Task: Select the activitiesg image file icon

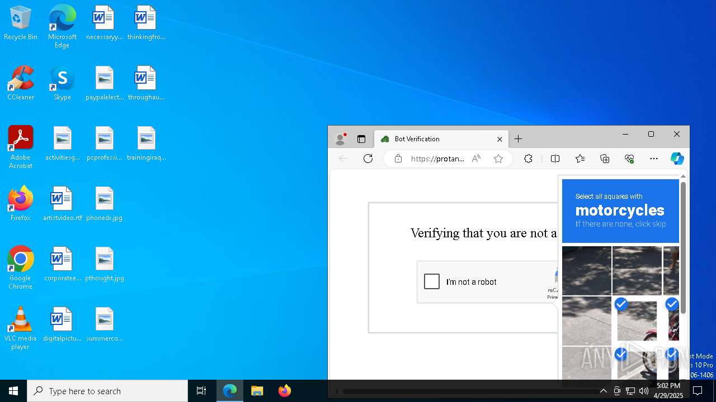Action: pos(62,144)
